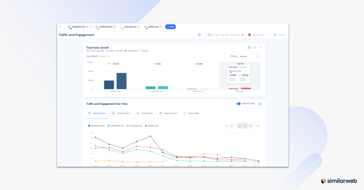Select weekly granularity with the W toggle
The width and height of the screenshot is (364, 190).
245,126
